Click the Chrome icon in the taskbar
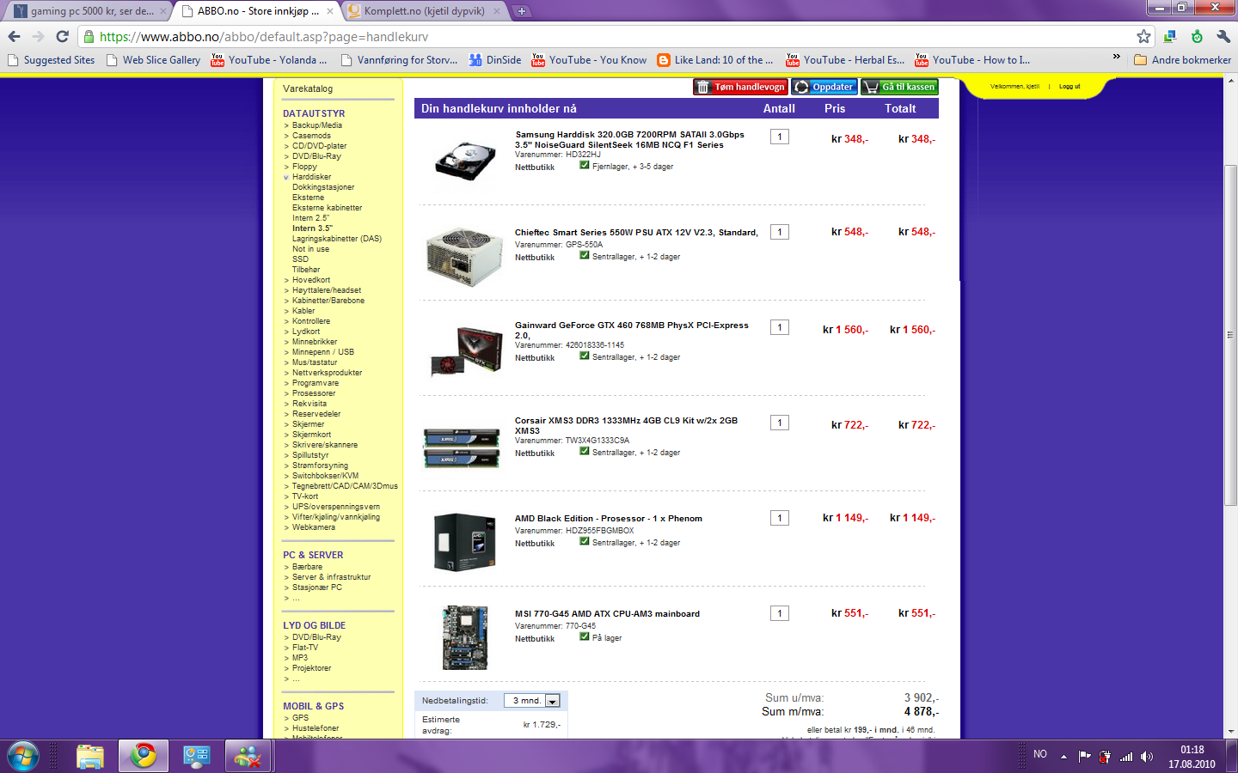 click(144, 756)
